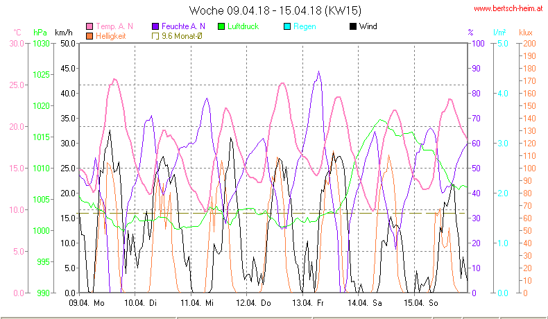
Task: Click the 45.0 wind speed axis value
Action: tap(68, 69)
